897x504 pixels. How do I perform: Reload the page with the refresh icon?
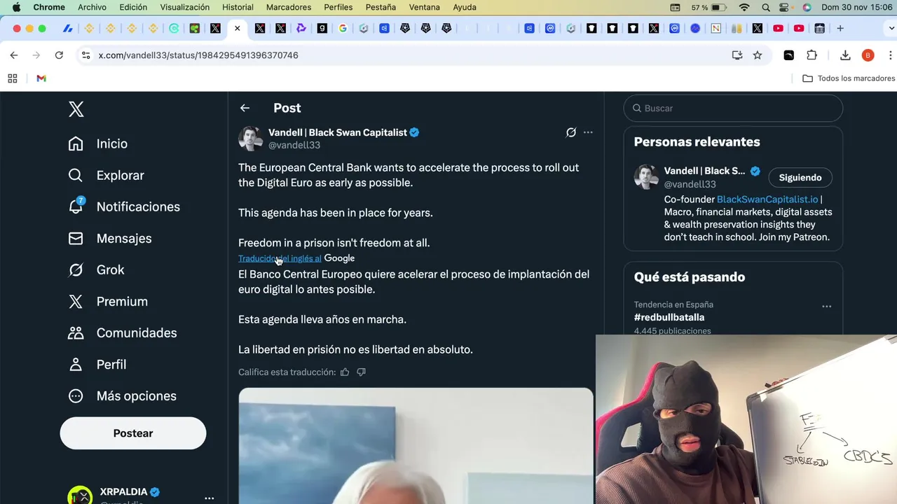click(59, 55)
